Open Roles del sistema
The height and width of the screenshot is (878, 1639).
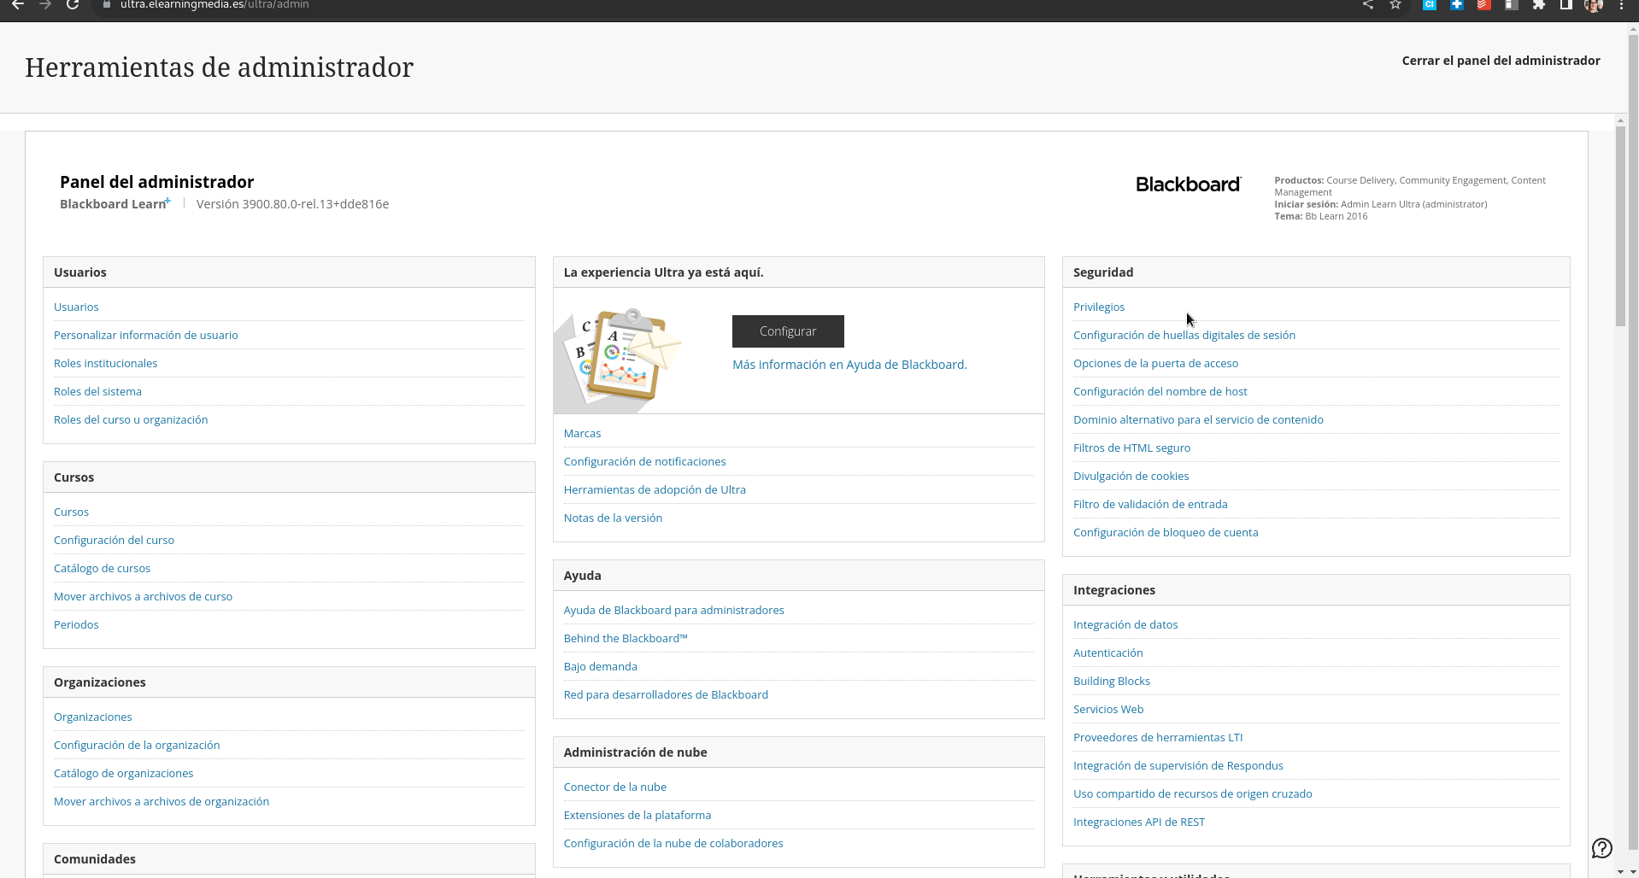(97, 392)
